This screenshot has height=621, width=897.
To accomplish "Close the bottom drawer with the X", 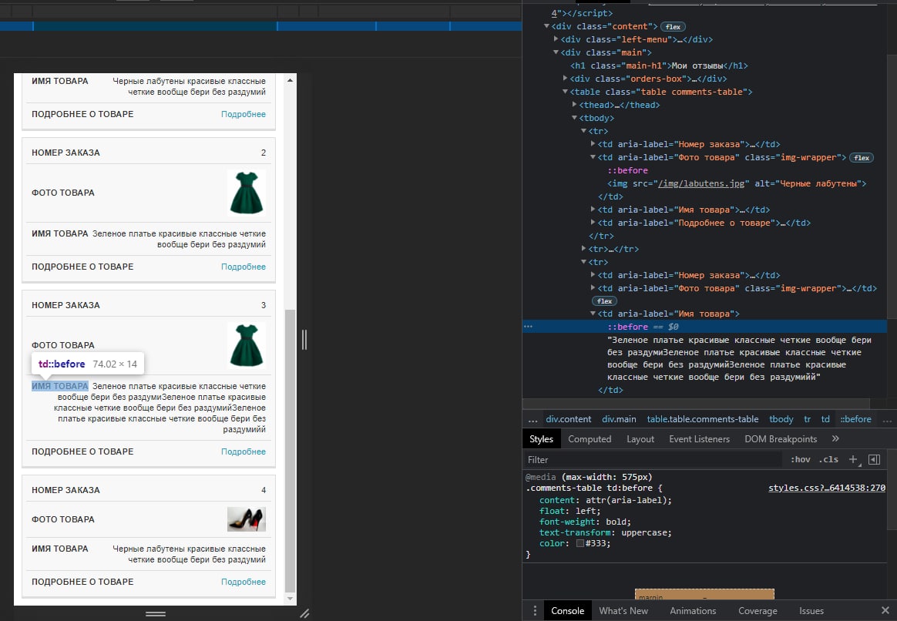I will click(885, 611).
